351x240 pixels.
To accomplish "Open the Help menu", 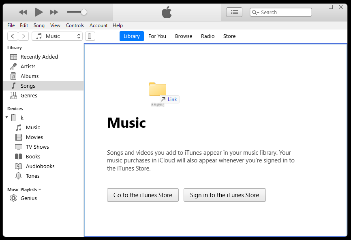I will (118, 25).
